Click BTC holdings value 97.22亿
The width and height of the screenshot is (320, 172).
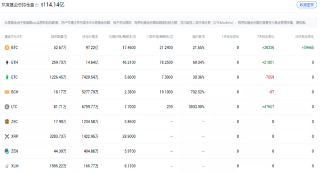(92, 47)
